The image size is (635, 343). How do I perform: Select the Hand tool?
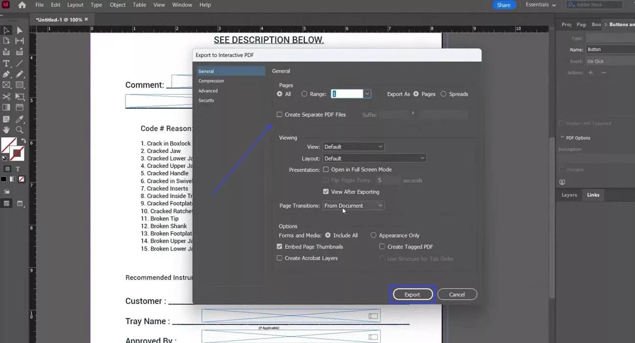tap(6, 130)
